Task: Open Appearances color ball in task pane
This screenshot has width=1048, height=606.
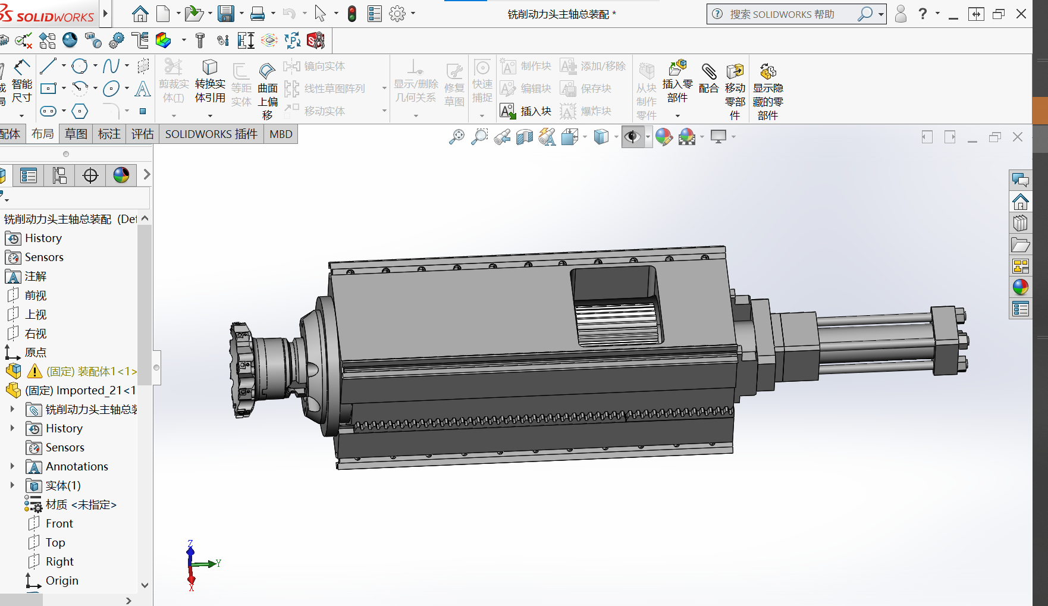Action: pyautogui.click(x=1021, y=287)
